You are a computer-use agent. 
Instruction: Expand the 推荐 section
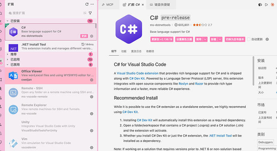point(7,54)
